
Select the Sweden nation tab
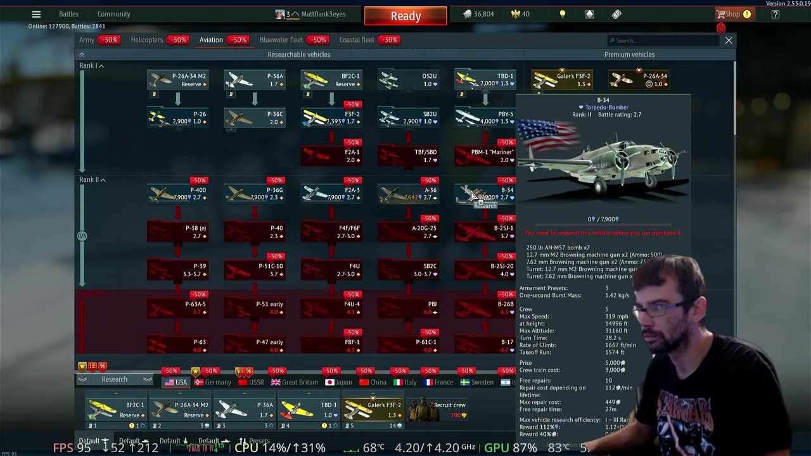coord(478,382)
